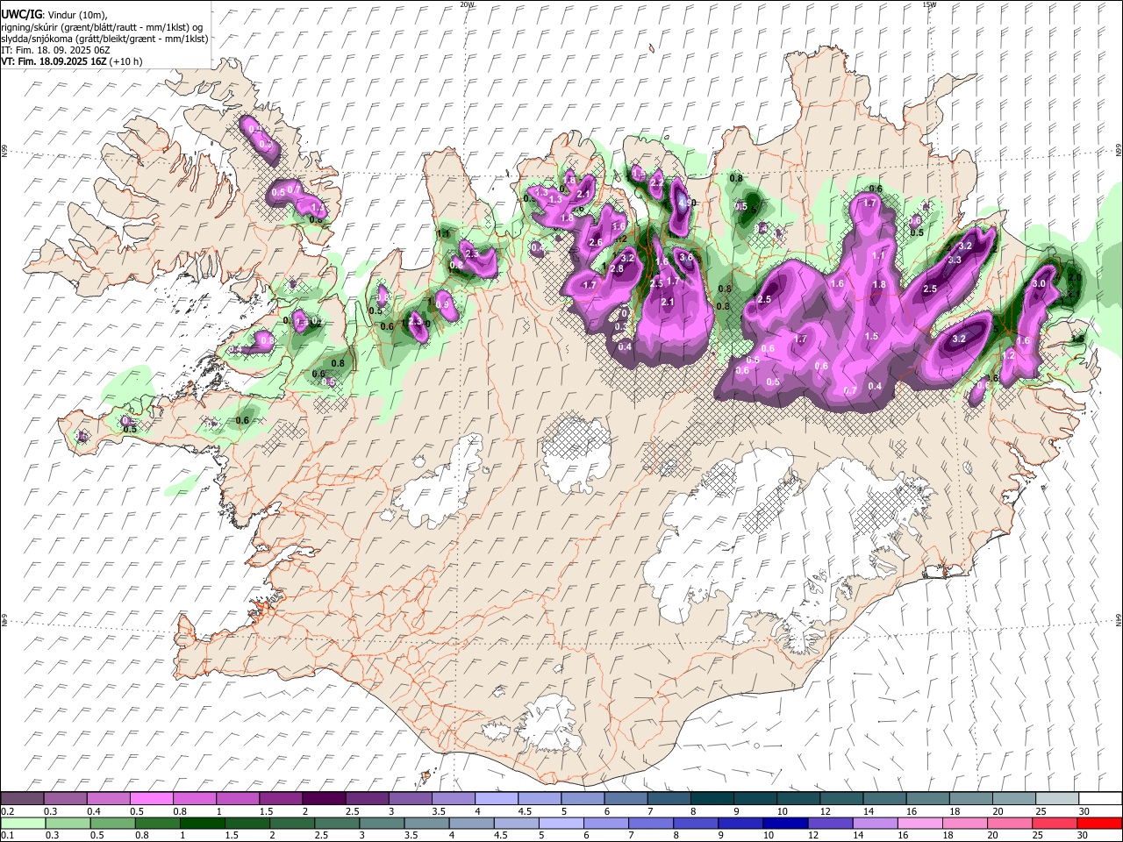
Task: Select bright pink 0.5 swatch in top legend row
Action: (151, 798)
